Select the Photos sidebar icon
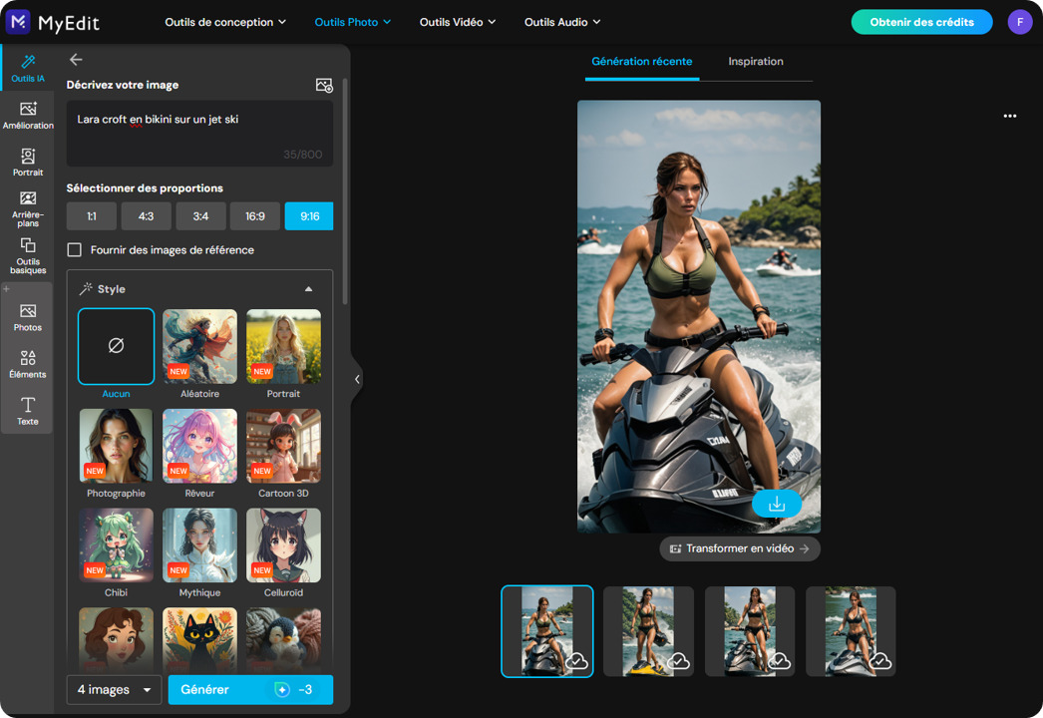This screenshot has height=718, width=1043. (x=28, y=317)
